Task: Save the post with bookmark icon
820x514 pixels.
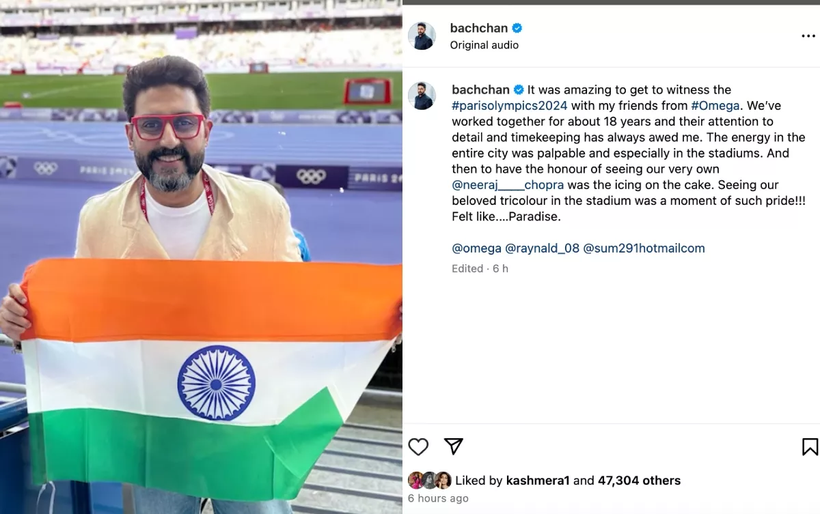Action: tap(810, 447)
